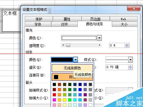Pick the bright yellow swatch

[x=65, y=100]
